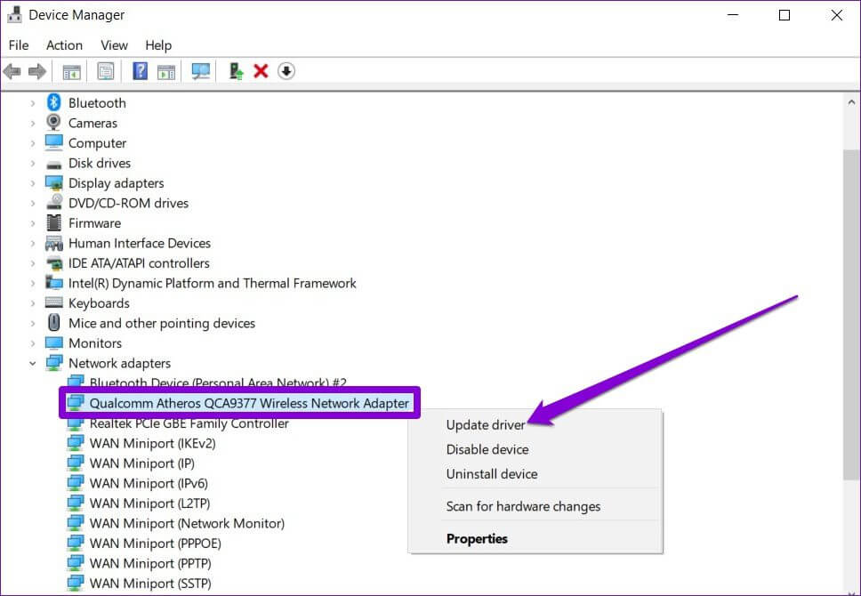The image size is (861, 596).
Task: Click the DVD/CD-ROM drives icon
Action: pos(53,203)
